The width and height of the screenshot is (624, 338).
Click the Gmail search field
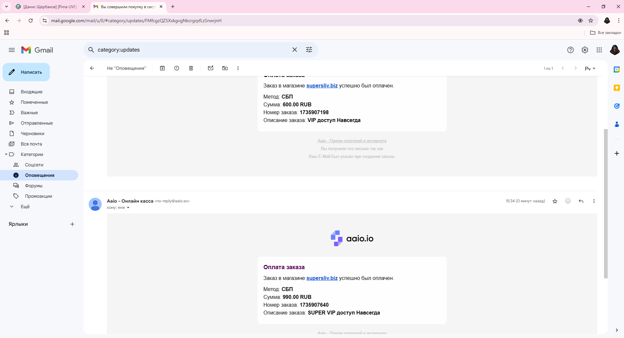(x=192, y=50)
